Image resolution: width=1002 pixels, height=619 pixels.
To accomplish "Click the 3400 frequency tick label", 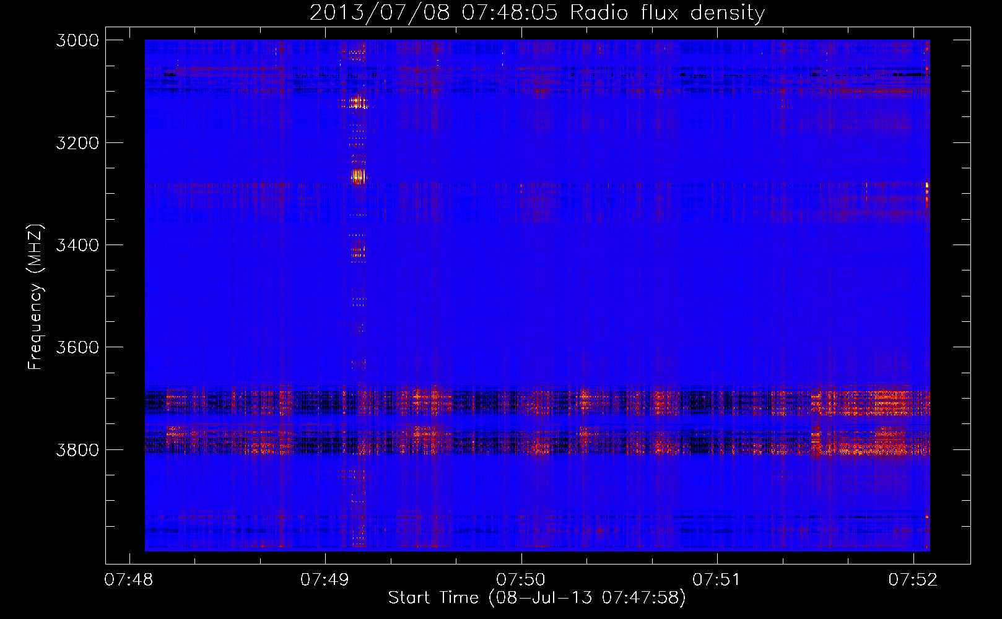I will coord(77,245).
